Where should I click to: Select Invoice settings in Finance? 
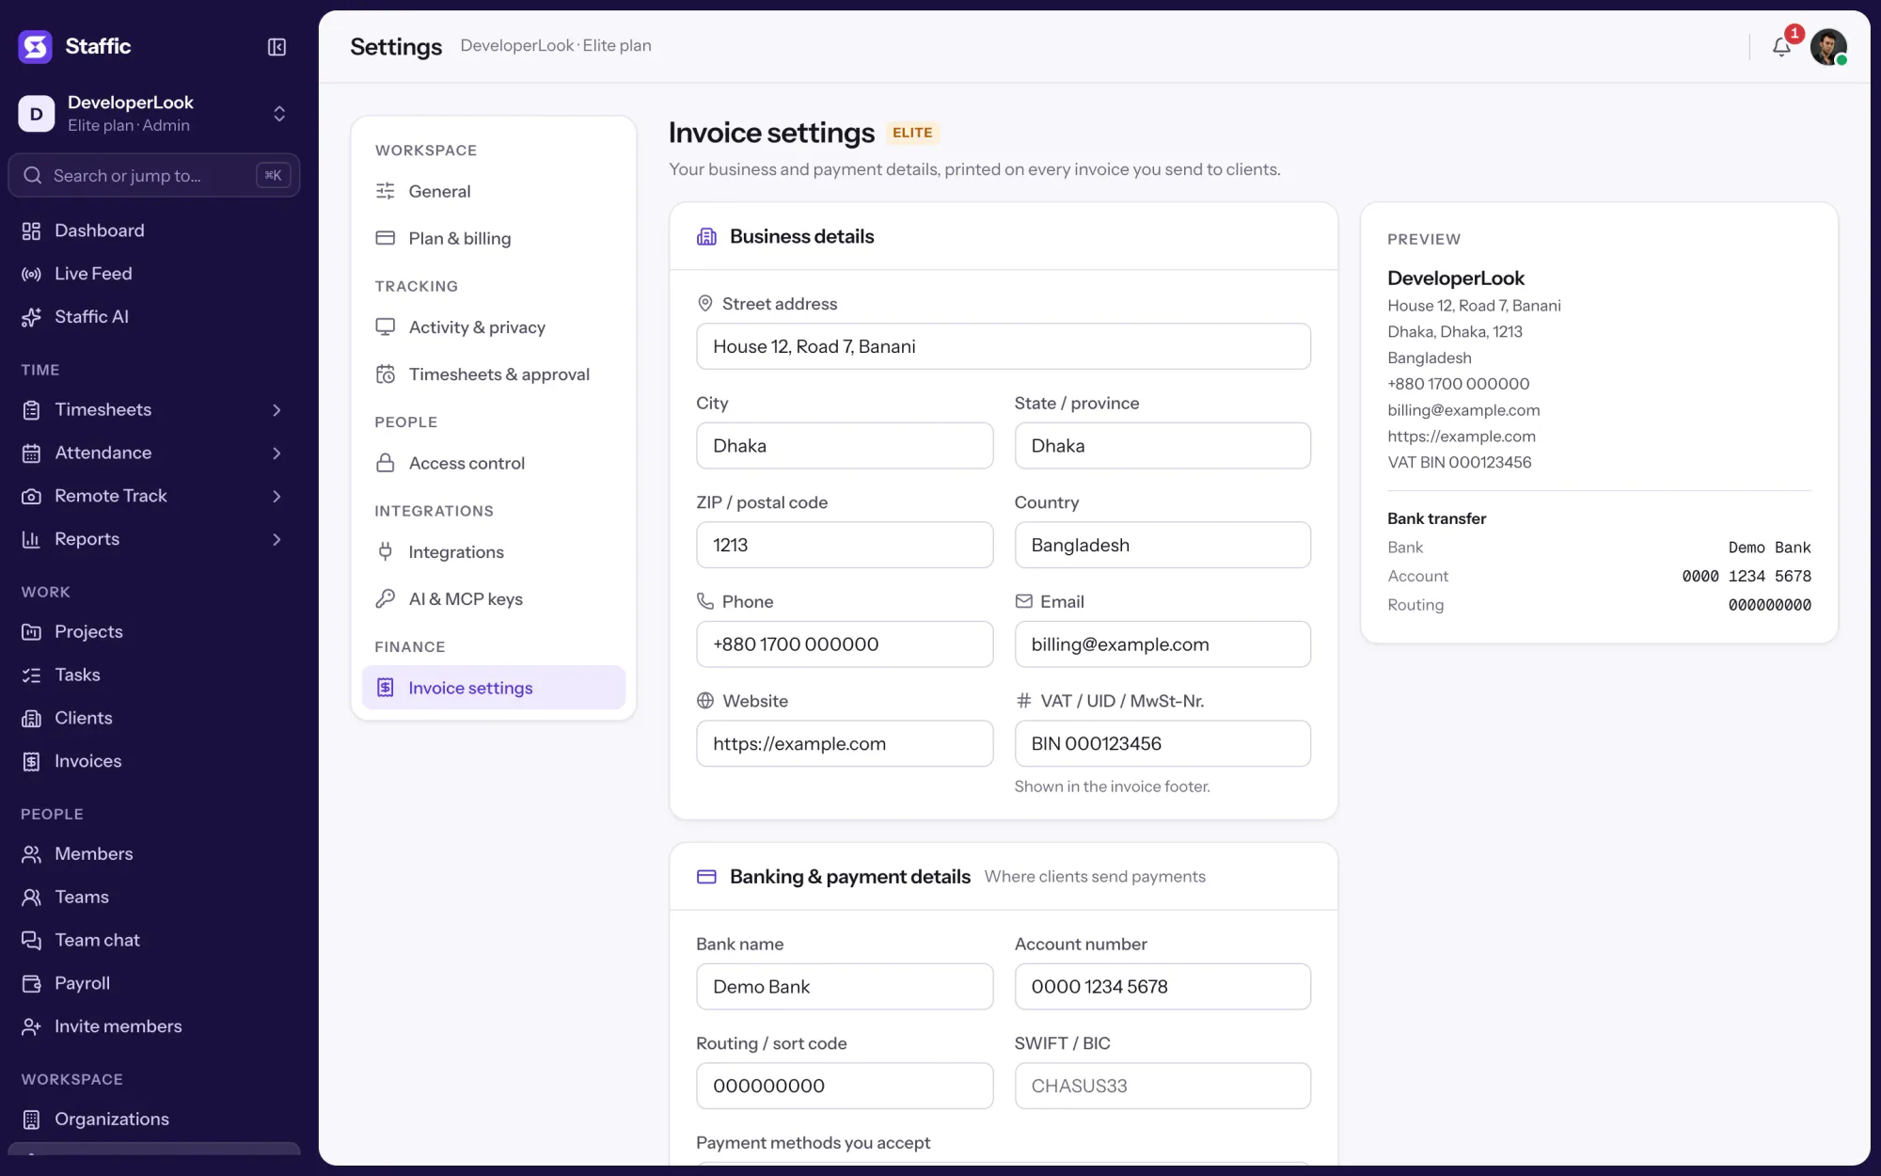point(494,688)
